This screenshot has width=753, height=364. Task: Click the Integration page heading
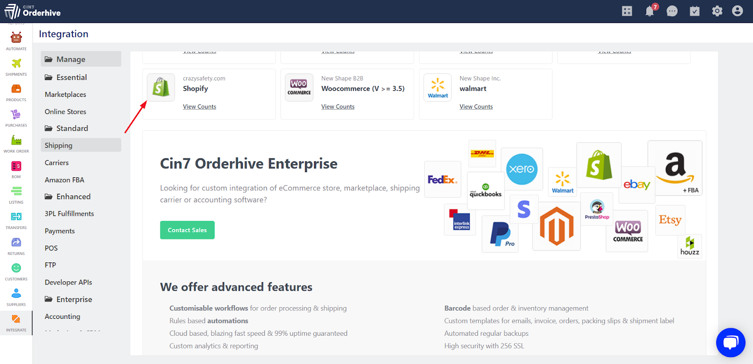point(64,34)
